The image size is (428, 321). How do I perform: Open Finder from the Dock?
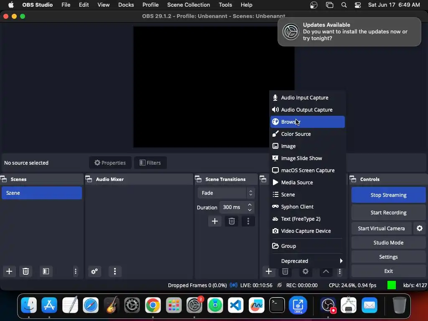tap(29, 305)
